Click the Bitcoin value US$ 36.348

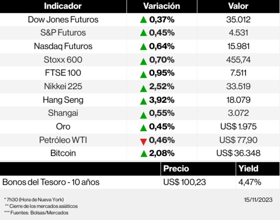(238, 153)
